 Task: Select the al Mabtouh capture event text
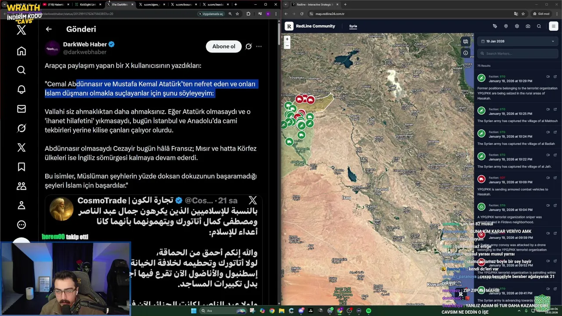tap(517, 121)
